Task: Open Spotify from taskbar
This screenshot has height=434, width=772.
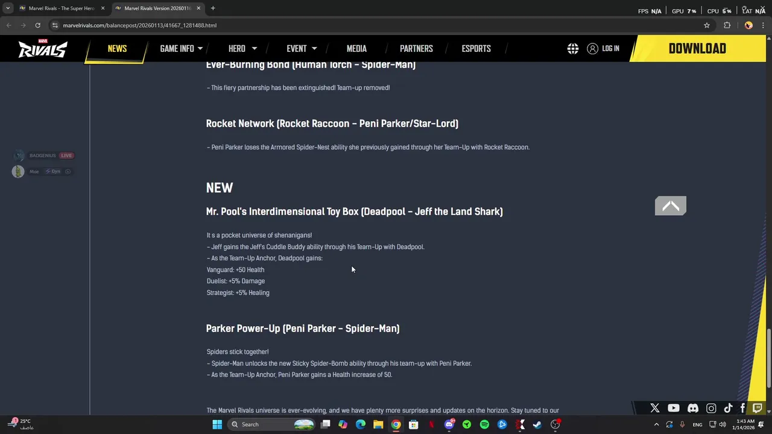Action: 484,424
